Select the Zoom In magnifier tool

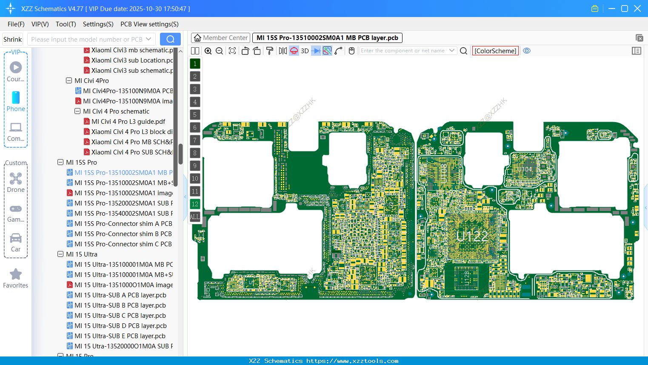click(208, 51)
